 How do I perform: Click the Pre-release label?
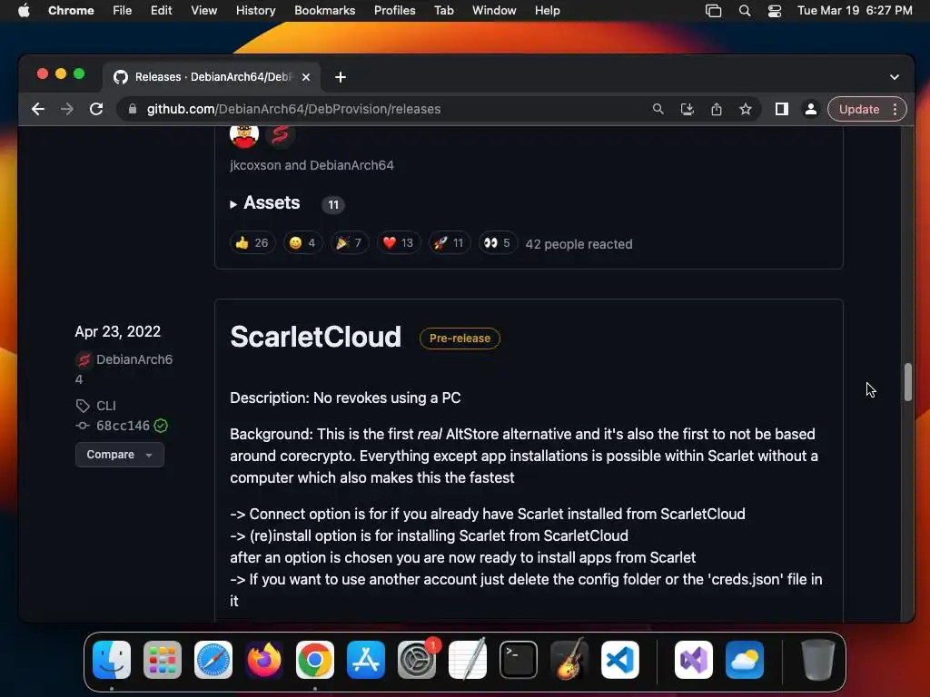[x=460, y=339]
